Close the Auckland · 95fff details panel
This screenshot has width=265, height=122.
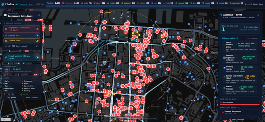point(258,15)
